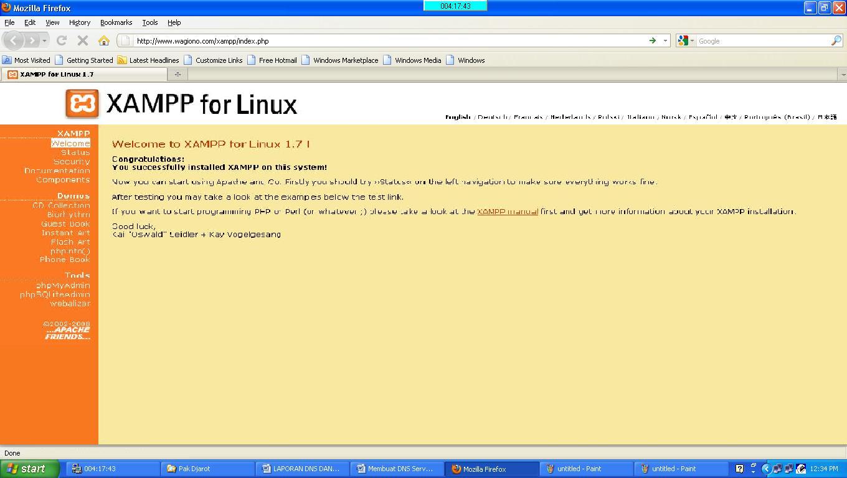Click the Forward navigation button
This screenshot has width=847, height=478.
(x=32, y=40)
